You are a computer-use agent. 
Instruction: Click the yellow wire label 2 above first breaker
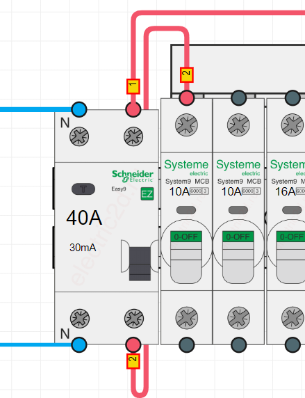pyautogui.click(x=187, y=74)
